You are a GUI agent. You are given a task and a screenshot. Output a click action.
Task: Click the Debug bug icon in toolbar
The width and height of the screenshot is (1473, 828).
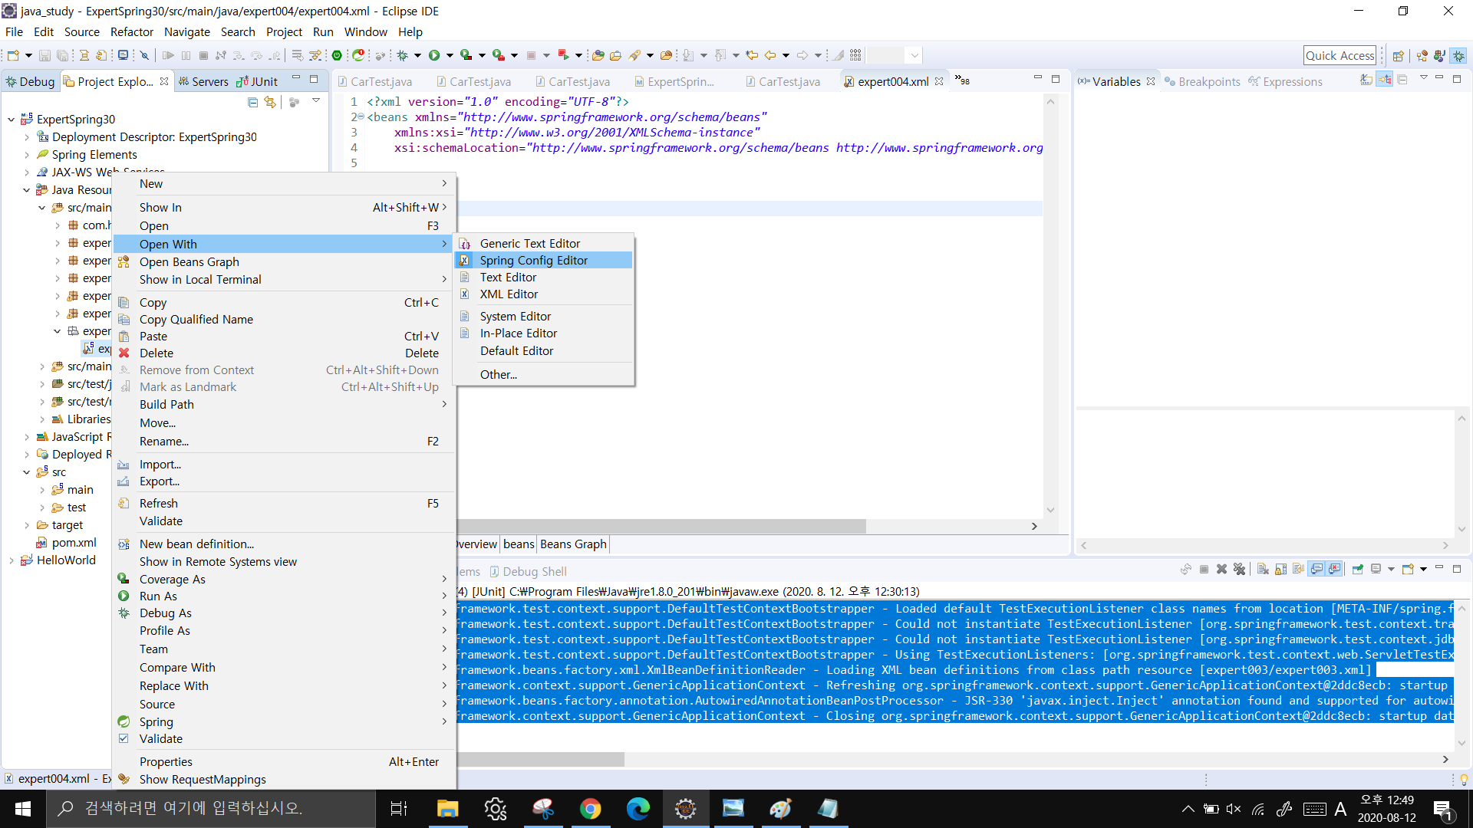pyautogui.click(x=402, y=55)
